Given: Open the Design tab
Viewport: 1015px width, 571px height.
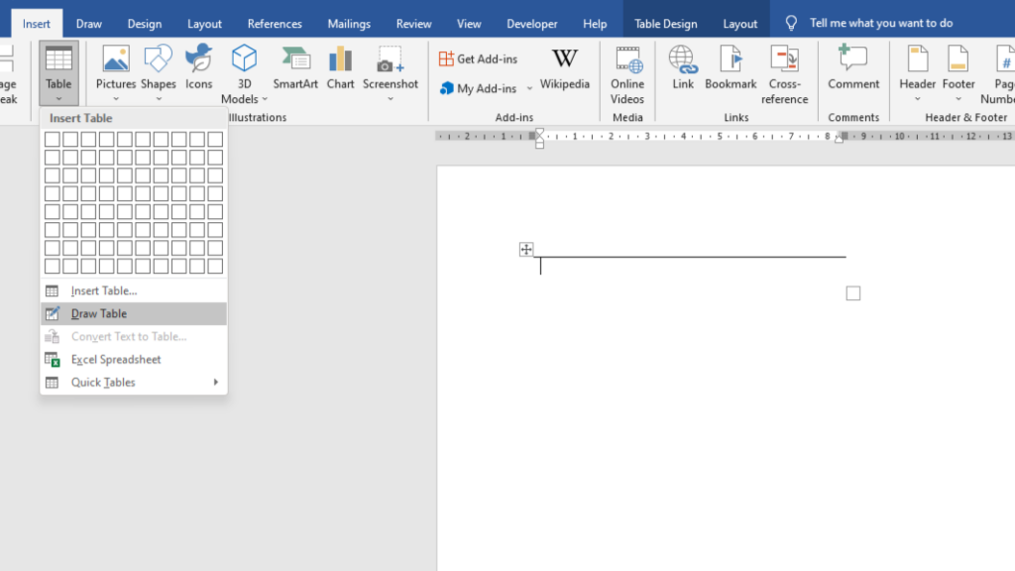Looking at the screenshot, I should [x=145, y=24].
